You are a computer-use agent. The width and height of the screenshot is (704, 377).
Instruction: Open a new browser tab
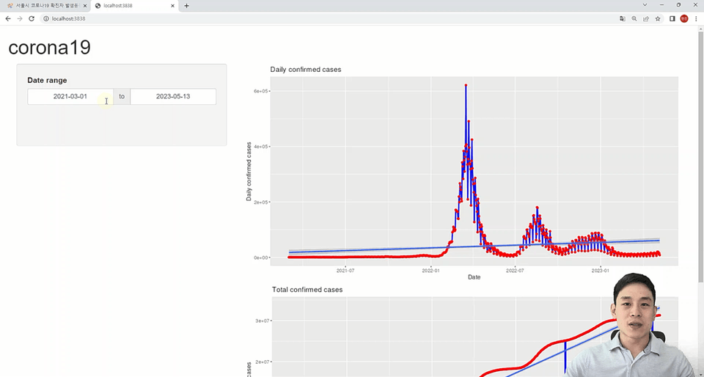tap(186, 6)
